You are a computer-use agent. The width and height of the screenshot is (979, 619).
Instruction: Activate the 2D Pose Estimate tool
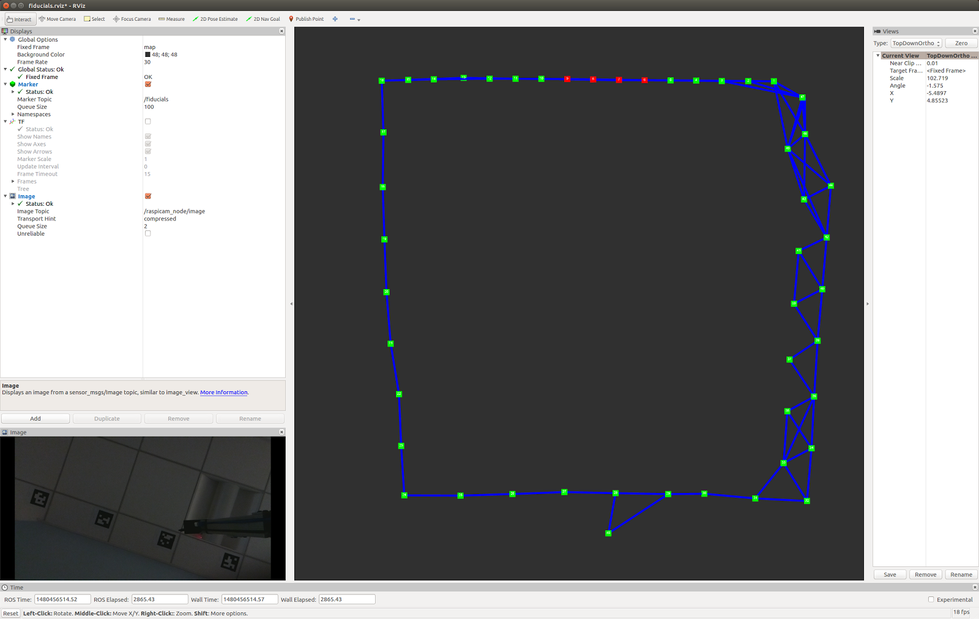pos(215,19)
